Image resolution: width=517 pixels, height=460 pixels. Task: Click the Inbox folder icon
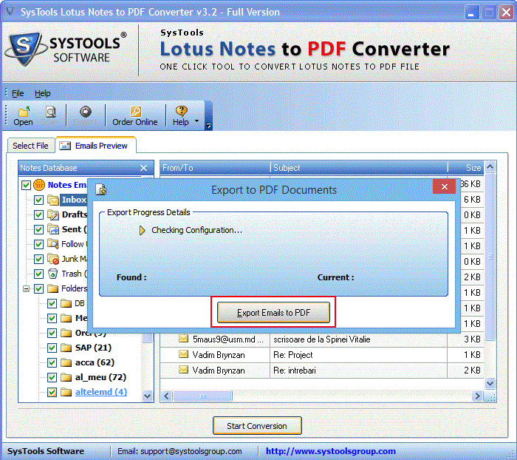pyautogui.click(x=52, y=200)
